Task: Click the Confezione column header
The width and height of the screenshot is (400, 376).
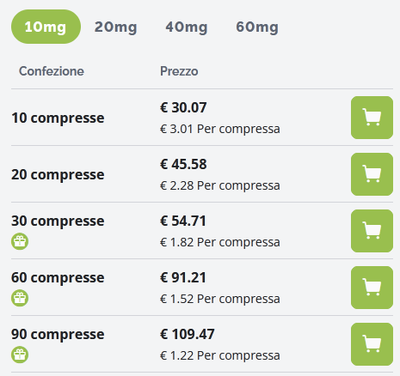Action: [x=52, y=71]
